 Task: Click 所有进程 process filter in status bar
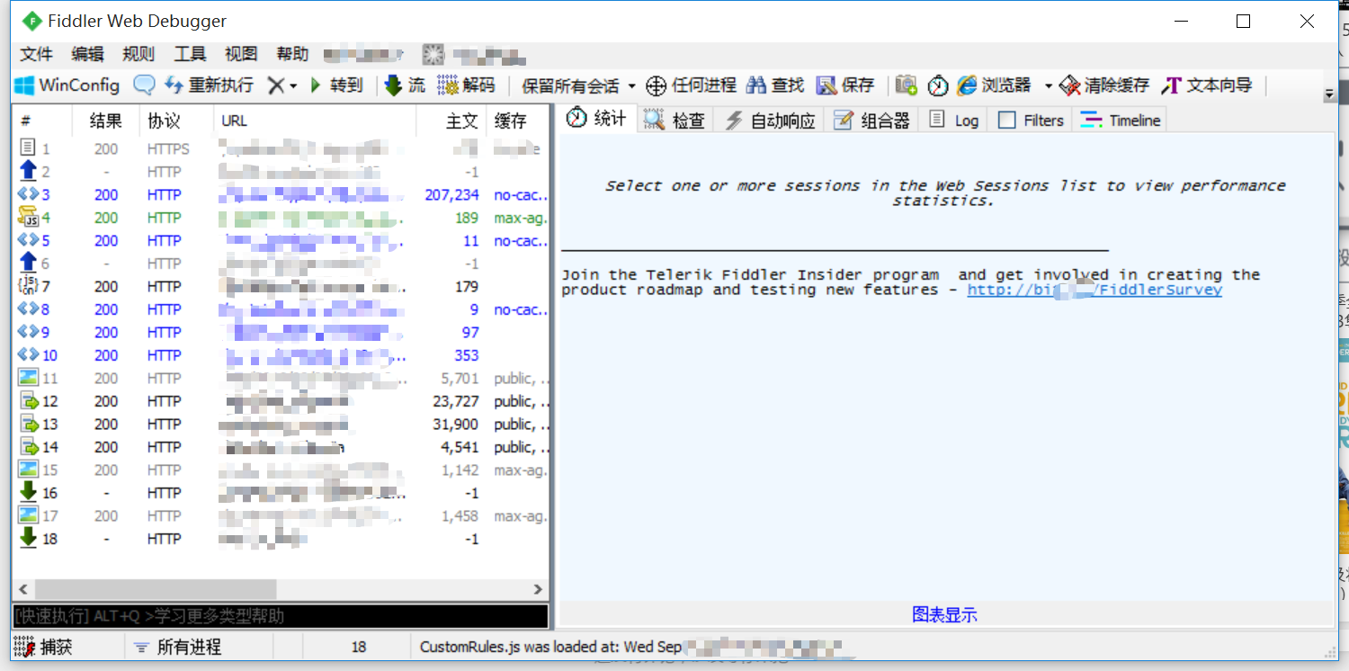tap(177, 647)
